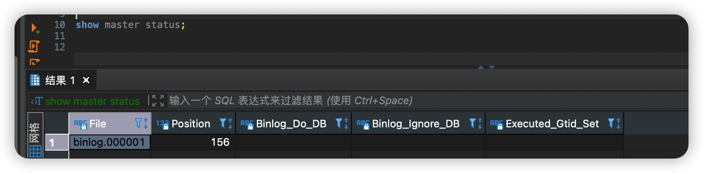Open filter for Binlog_Do_DB column
Image resolution: width=703 pixels, height=173 pixels.
point(339,123)
